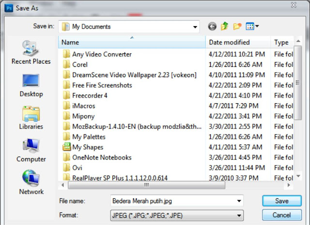Click the scroll up arrow of file list
Viewport: 310px width, 225px height.
click(298, 41)
